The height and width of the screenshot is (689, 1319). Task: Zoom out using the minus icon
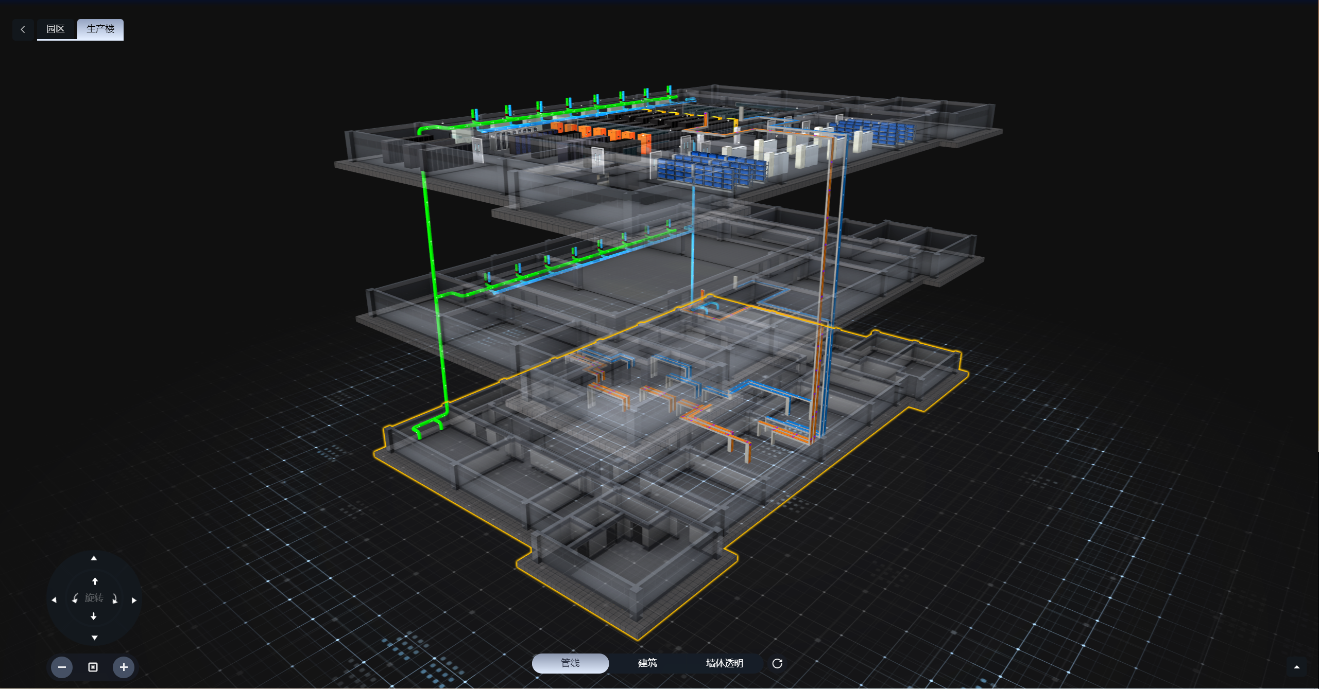coord(62,667)
